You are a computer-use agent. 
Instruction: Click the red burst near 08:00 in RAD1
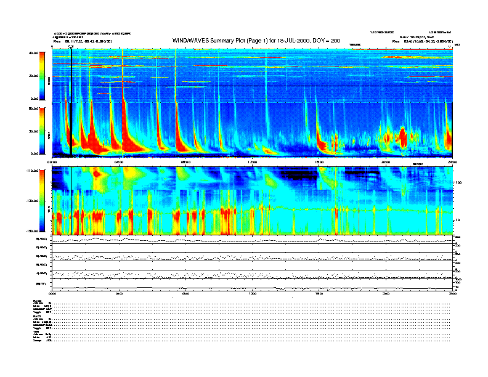[x=181, y=139]
